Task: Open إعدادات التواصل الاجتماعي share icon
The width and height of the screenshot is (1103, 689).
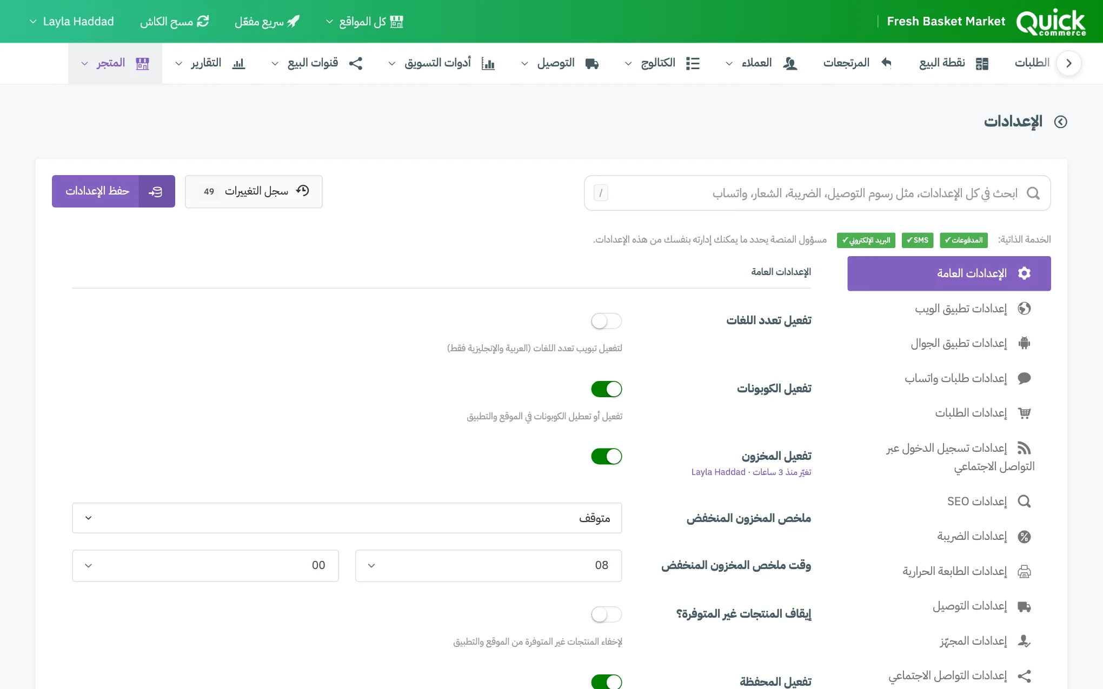Action: (x=1024, y=676)
